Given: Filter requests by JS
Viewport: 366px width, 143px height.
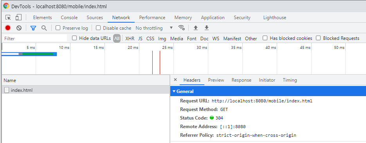Looking at the screenshot, I should pyautogui.click(x=140, y=38).
